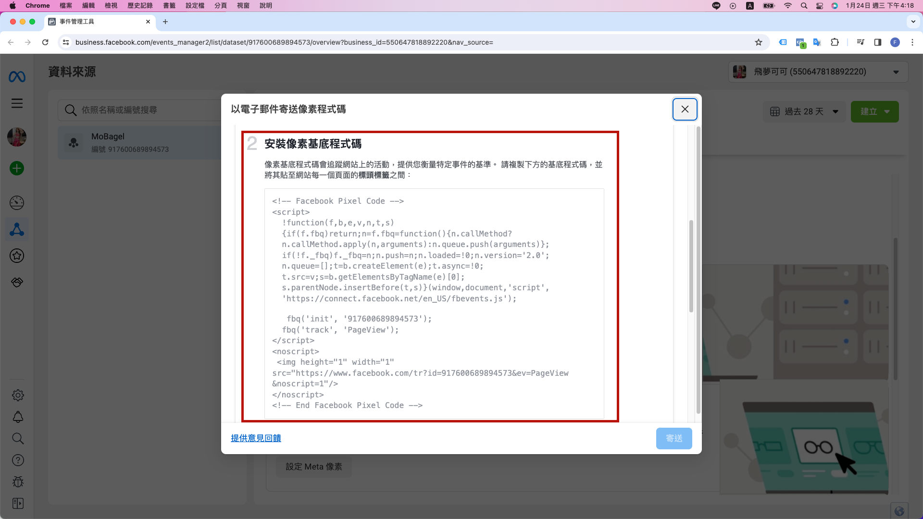Open the 檔案 menu
This screenshot has width=923, height=519.
click(x=66, y=6)
